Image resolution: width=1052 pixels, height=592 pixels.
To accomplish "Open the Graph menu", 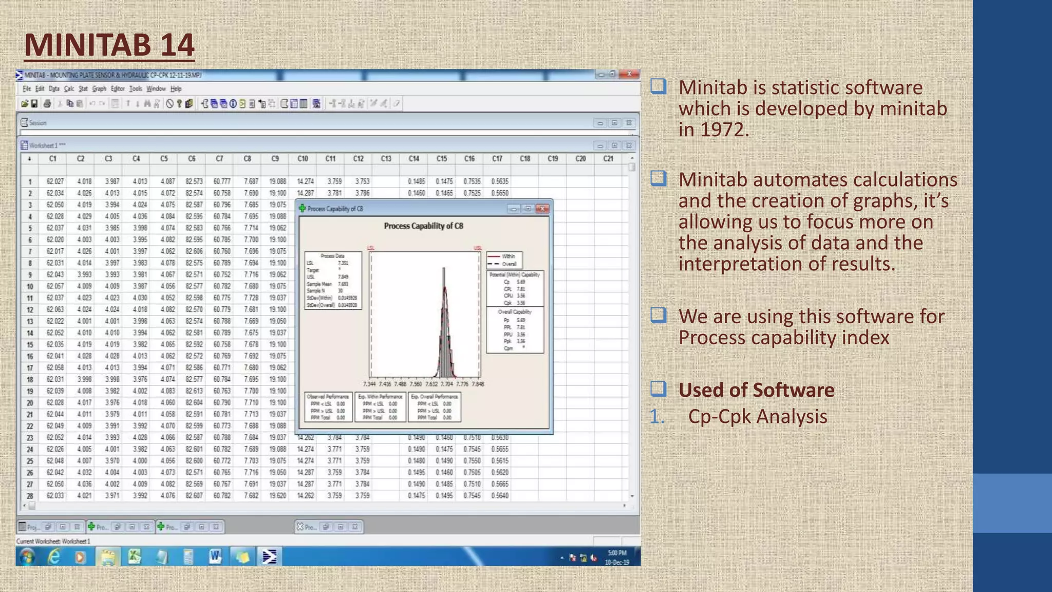I will click(99, 89).
